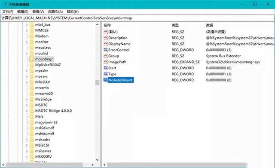This screenshot has width=275, height=168.
Task: Expand the mpsdrv key
Action: point(27,71)
